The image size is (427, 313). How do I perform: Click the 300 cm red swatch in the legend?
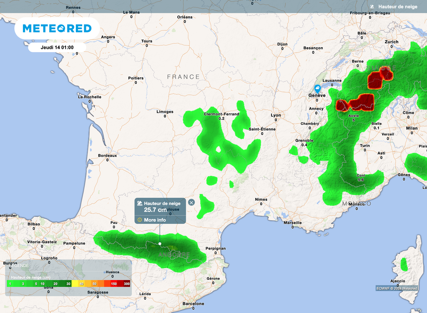(127, 284)
